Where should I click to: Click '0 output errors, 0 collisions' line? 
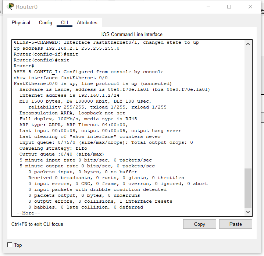(100, 201)
